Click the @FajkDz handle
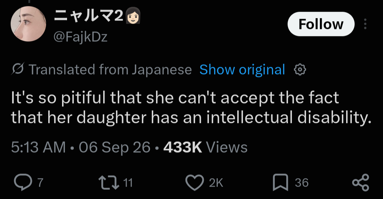Image resolution: width=383 pixels, height=199 pixels. point(81,37)
